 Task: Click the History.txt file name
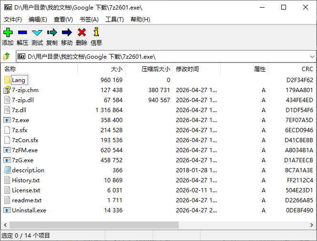click(26, 180)
